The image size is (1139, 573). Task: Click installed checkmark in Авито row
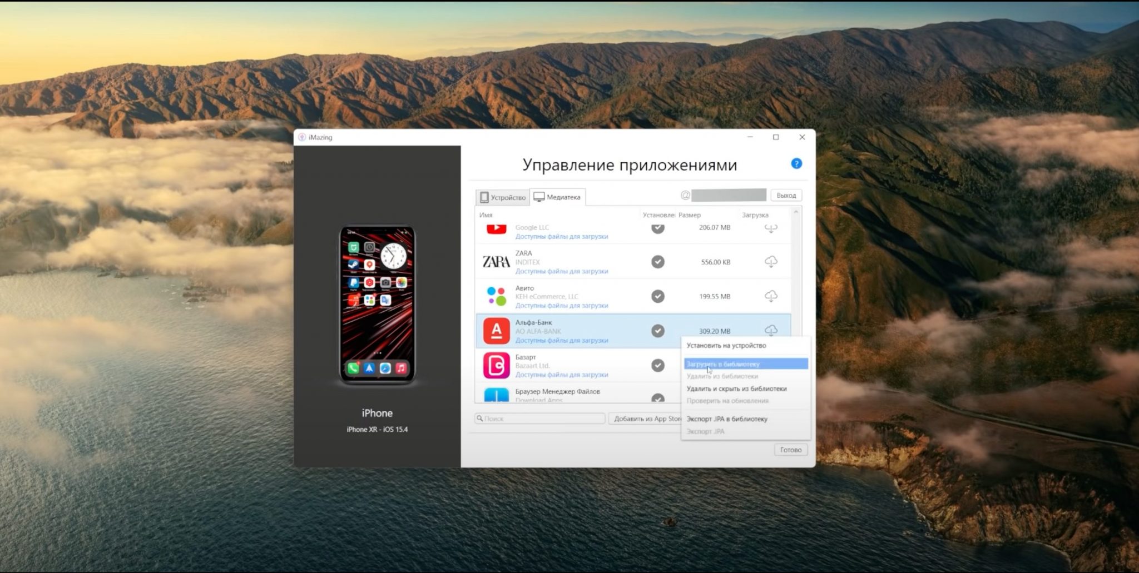click(658, 296)
